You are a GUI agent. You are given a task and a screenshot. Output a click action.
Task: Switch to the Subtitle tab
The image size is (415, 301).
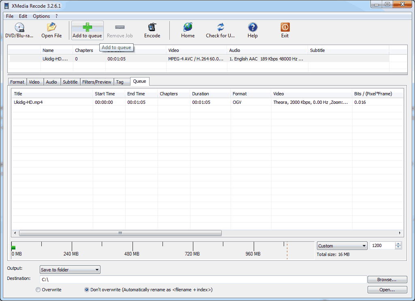[x=70, y=82]
